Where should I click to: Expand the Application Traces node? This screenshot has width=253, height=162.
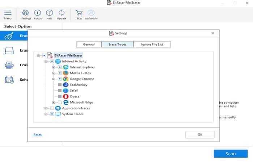[46, 108]
